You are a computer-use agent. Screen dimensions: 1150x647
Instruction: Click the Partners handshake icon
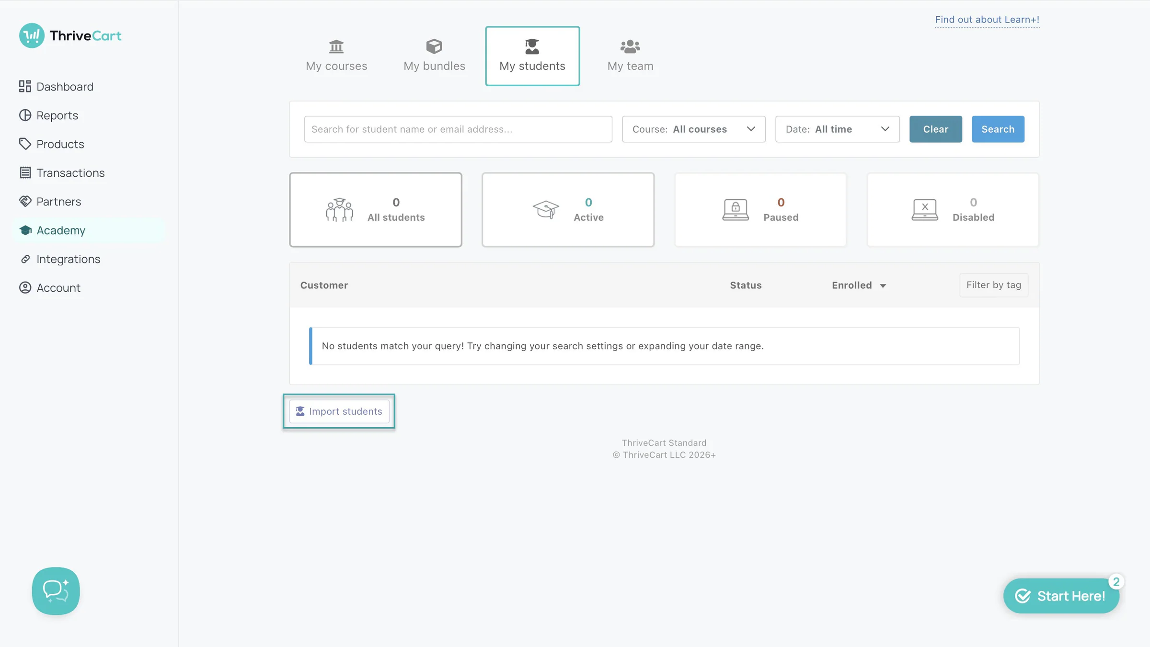25,202
